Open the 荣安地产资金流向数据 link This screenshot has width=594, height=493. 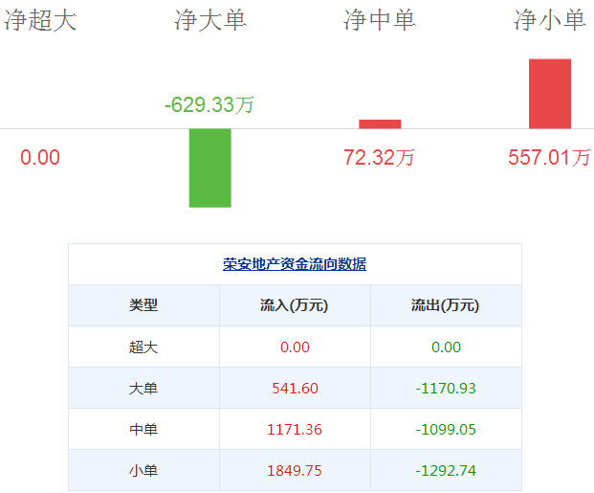click(x=295, y=264)
